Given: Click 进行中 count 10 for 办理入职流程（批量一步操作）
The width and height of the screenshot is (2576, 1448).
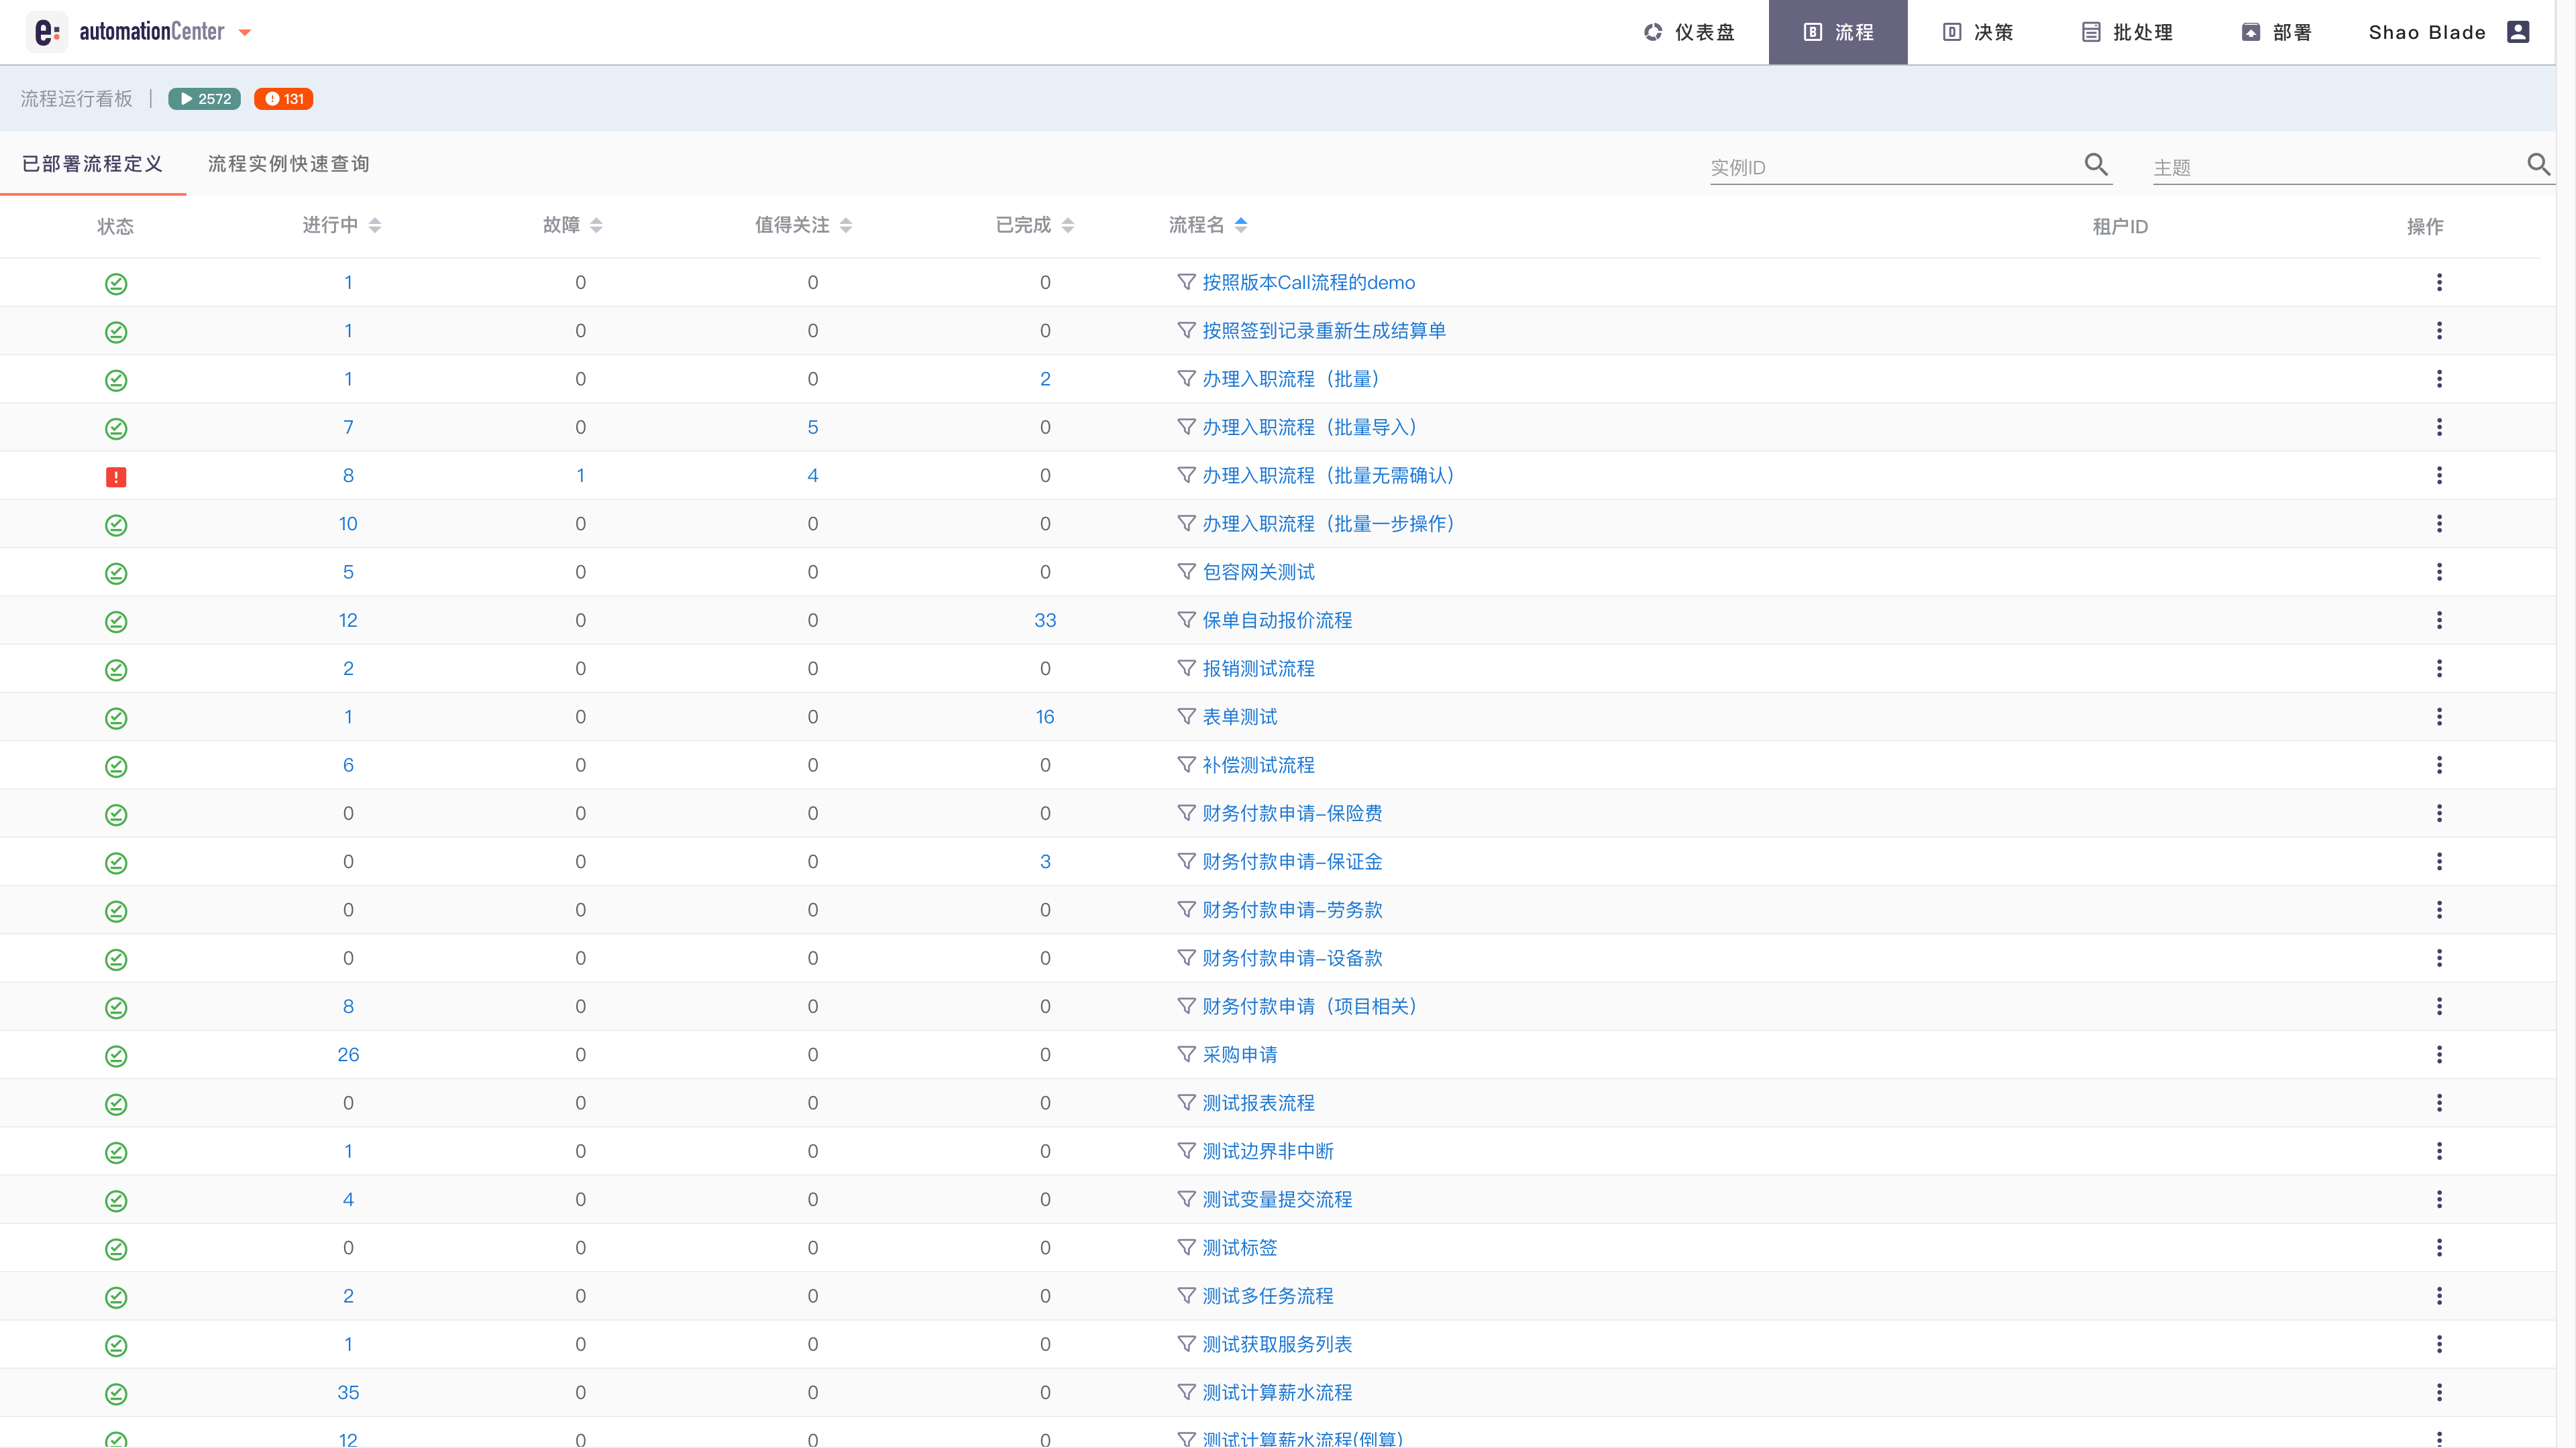Looking at the screenshot, I should click(348, 524).
